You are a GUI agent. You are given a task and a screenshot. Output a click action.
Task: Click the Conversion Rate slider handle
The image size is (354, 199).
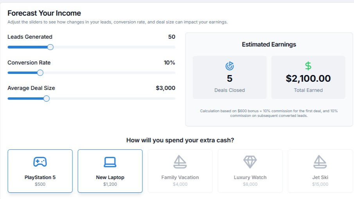point(40,73)
